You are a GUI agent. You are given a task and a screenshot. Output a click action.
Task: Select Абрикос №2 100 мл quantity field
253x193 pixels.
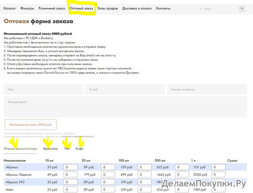pos(144,182)
